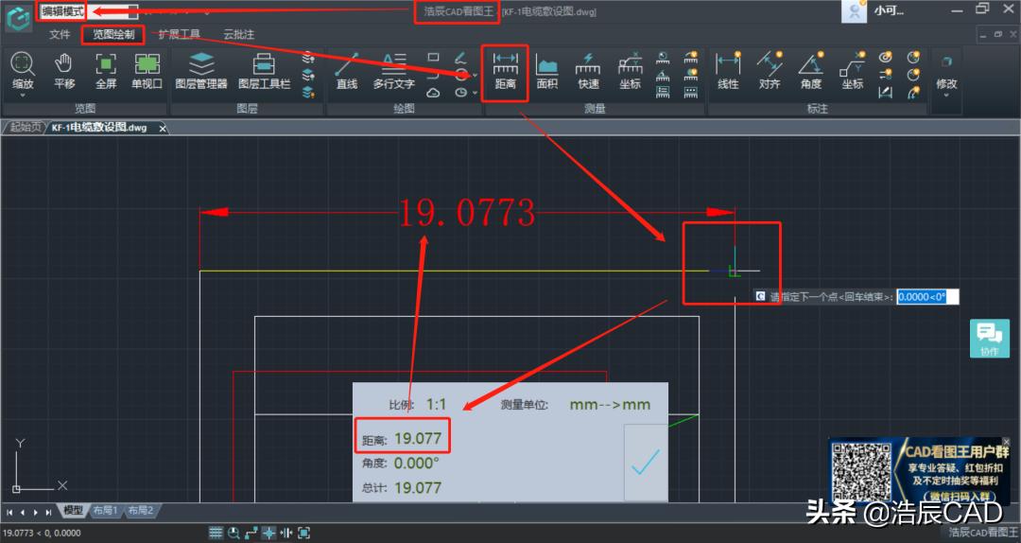
Task: Switch to the 布局2 layout tab
Action: tap(140, 511)
